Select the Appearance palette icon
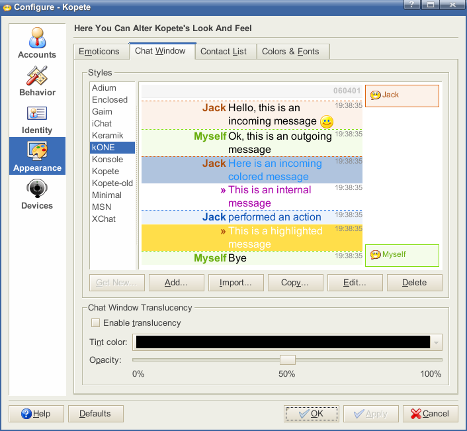 37,150
